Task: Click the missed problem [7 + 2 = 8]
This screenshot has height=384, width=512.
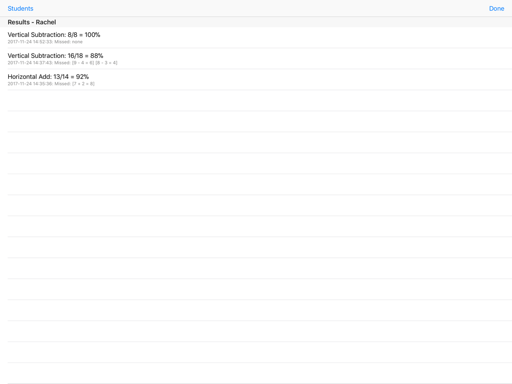Action: (83, 83)
